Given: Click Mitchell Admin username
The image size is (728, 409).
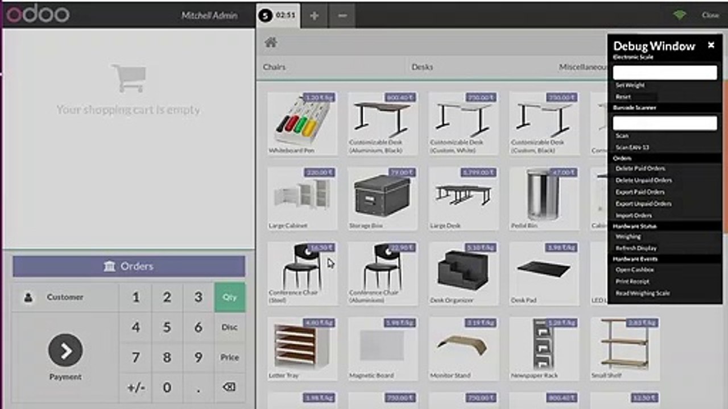Looking at the screenshot, I should (x=209, y=15).
